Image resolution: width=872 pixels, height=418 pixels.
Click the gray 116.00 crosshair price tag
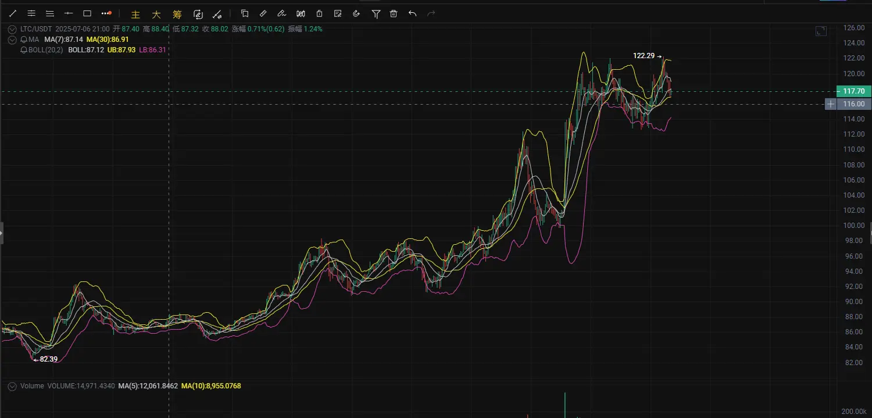tap(853, 104)
